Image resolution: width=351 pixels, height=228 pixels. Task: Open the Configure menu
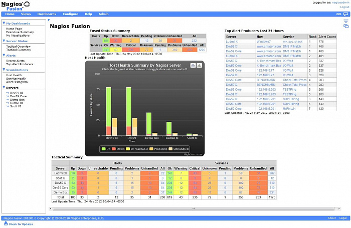pyautogui.click(x=70, y=14)
